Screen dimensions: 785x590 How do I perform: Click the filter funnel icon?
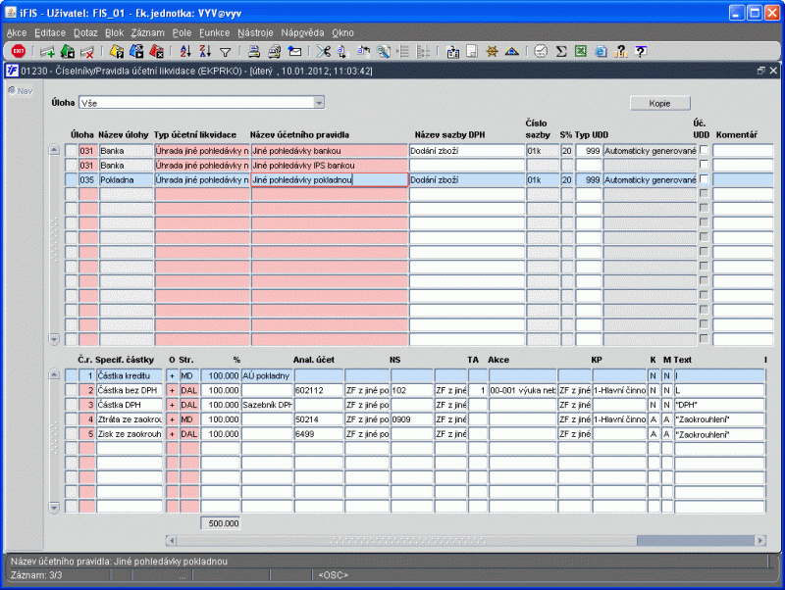(225, 51)
